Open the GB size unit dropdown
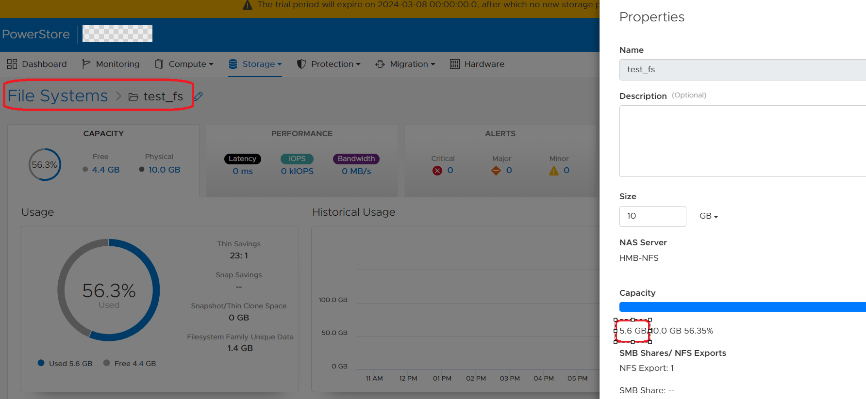This screenshot has height=399, width=866. click(709, 216)
